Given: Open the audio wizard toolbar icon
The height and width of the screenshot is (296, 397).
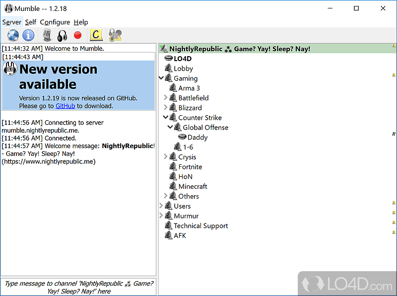Looking at the screenshot, I should (x=115, y=35).
